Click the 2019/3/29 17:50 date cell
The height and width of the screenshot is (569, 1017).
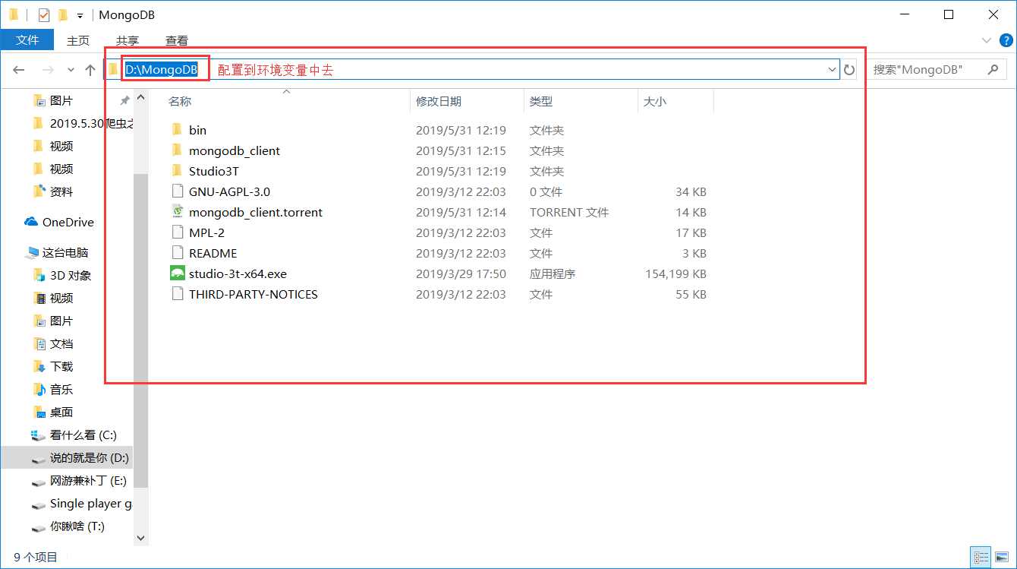click(x=461, y=273)
